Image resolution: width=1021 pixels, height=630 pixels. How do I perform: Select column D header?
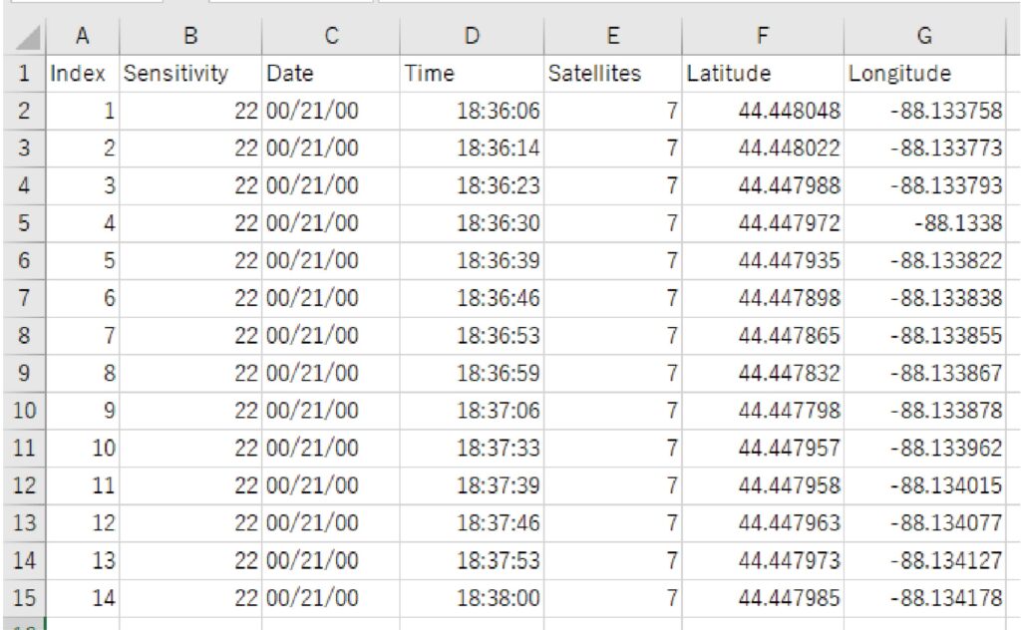coord(472,36)
